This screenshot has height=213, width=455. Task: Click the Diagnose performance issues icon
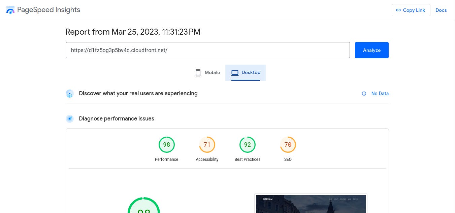(70, 119)
